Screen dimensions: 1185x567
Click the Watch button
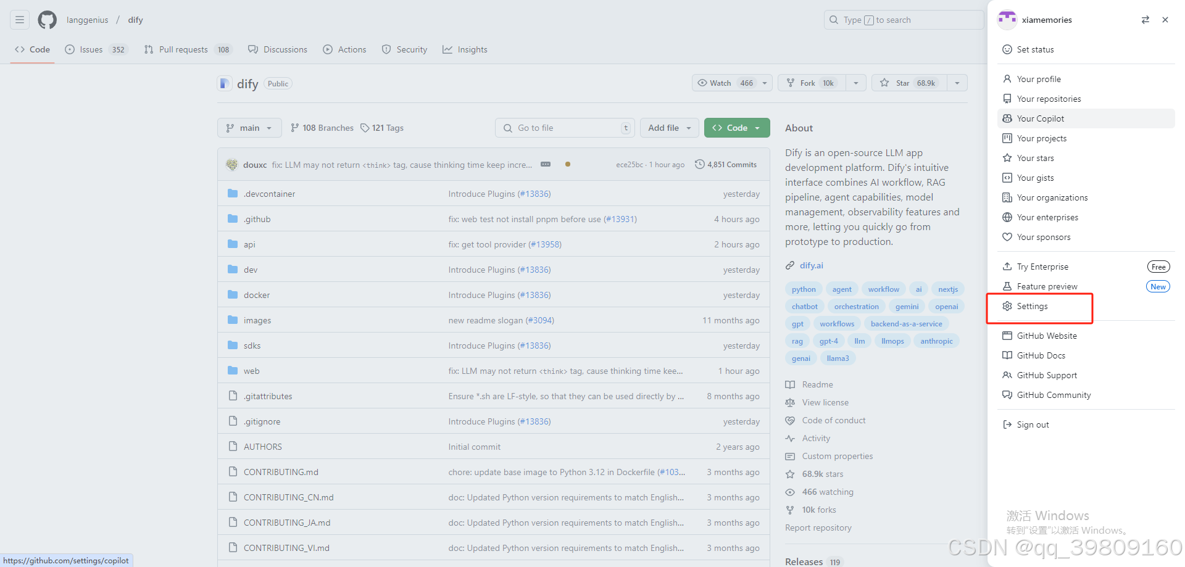725,83
